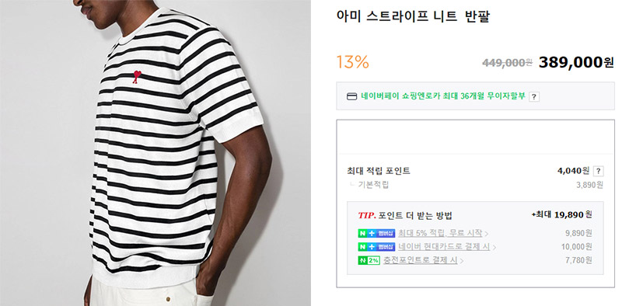Expand the arrow after 충전포인트로 결제 시
This screenshot has width=622, height=306.
coord(462,261)
